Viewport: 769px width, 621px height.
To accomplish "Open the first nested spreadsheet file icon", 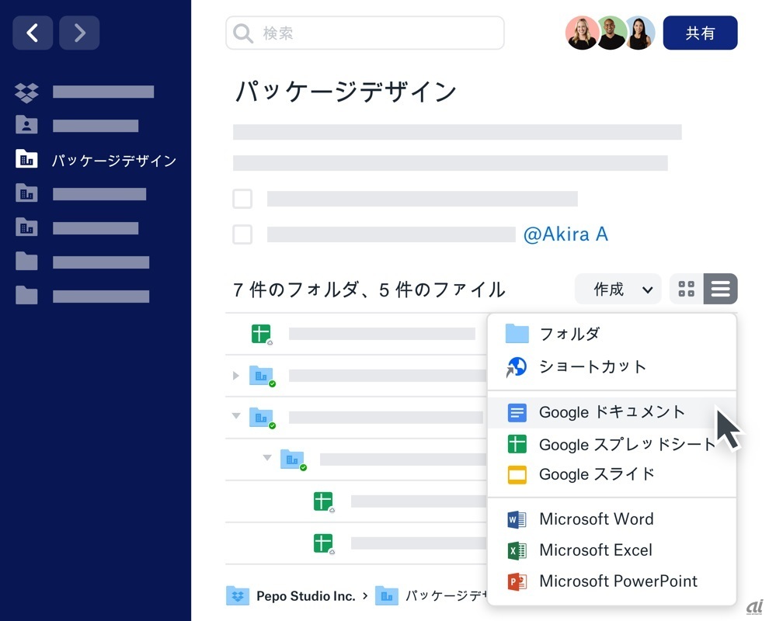I will pyautogui.click(x=324, y=502).
